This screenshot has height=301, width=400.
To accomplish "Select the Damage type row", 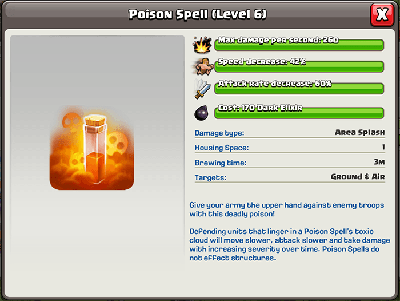I will coord(290,133).
